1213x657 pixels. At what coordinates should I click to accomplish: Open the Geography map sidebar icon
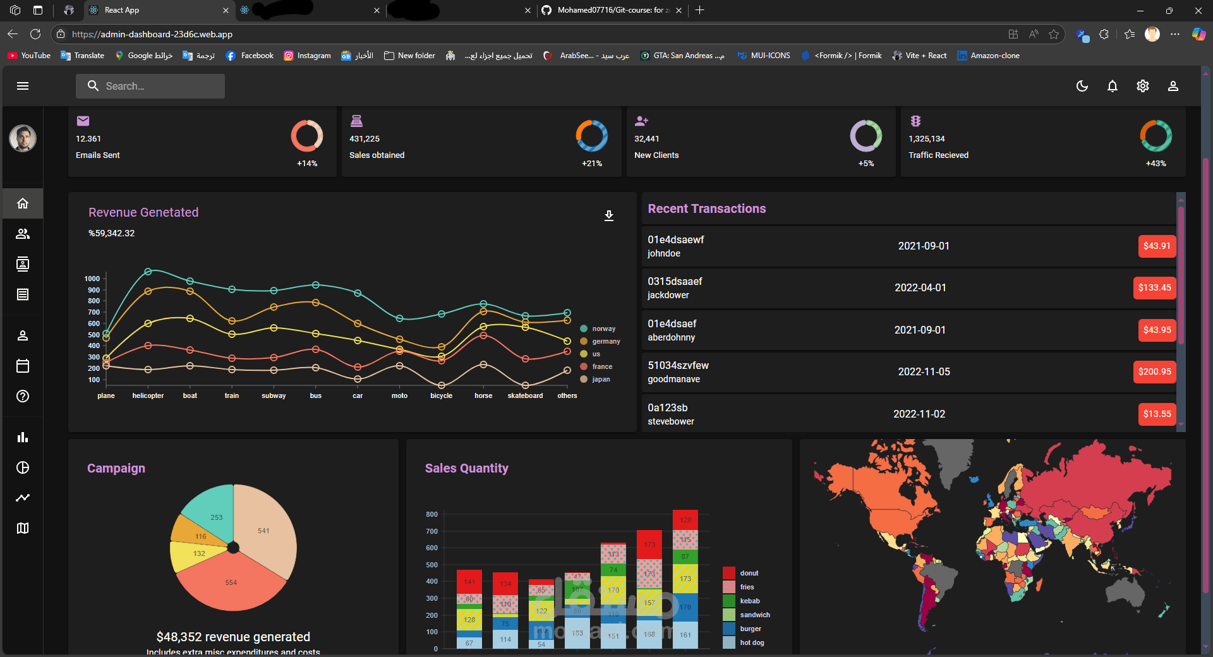(x=23, y=528)
